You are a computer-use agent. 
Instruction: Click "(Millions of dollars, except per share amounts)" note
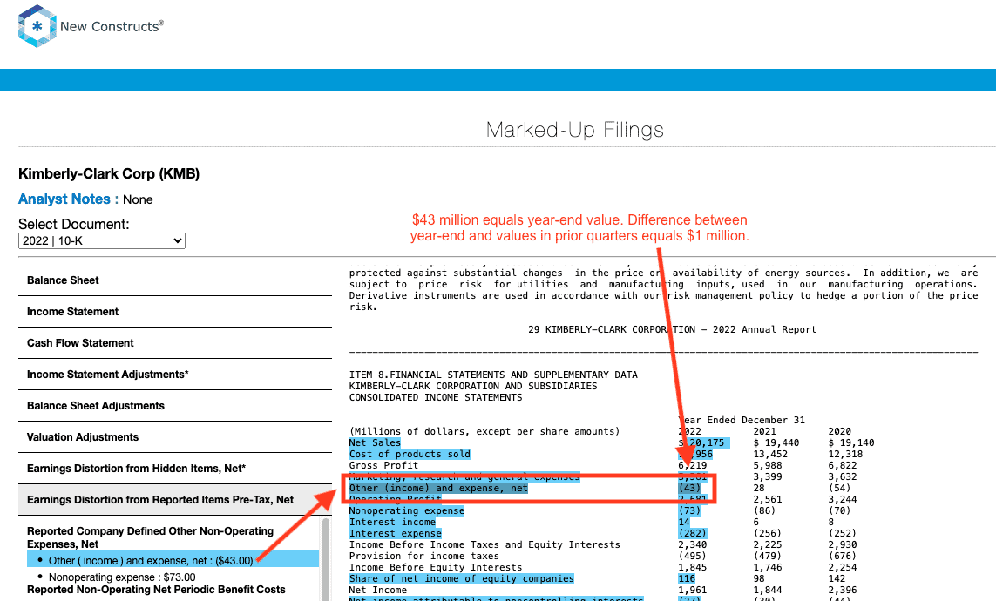(484, 431)
